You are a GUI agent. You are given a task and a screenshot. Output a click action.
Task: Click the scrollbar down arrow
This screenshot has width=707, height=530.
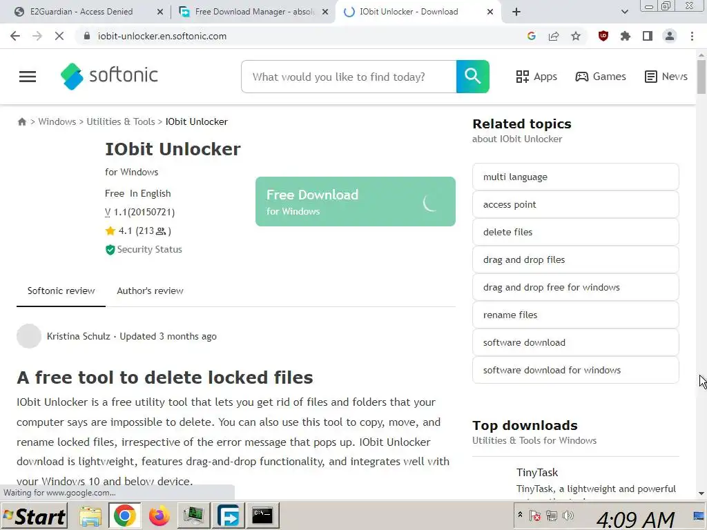pyautogui.click(x=701, y=494)
